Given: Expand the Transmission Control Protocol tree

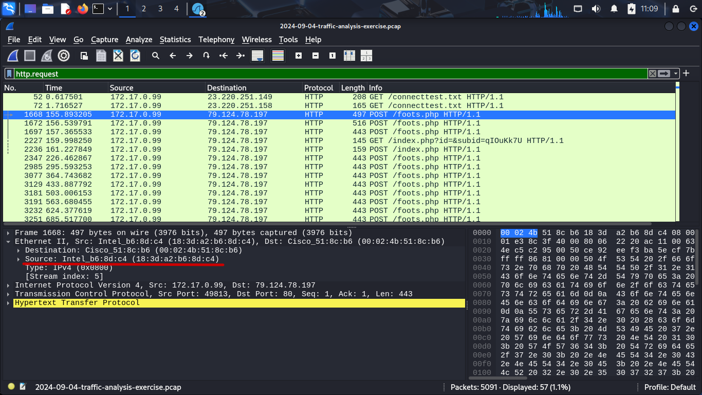Looking at the screenshot, I should click(x=9, y=294).
